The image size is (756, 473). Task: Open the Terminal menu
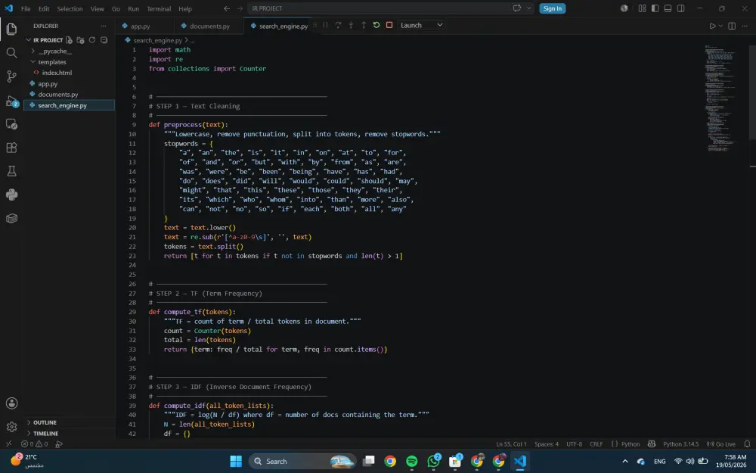159,8
